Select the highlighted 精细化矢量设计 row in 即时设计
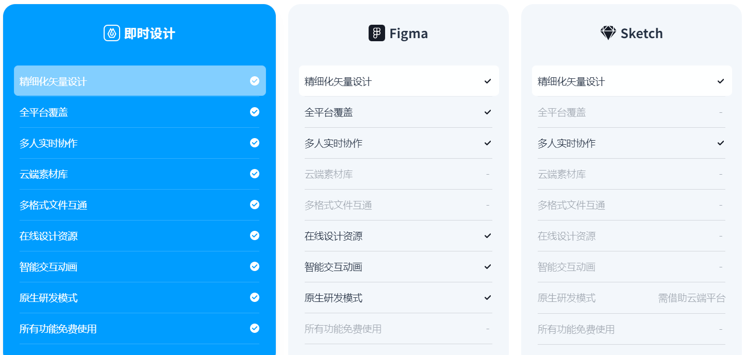Screen dimensions: 747x355 pyautogui.click(x=140, y=81)
